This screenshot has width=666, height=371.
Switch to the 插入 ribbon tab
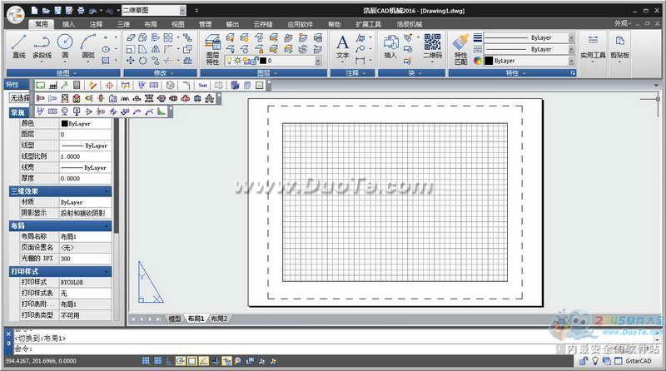point(68,24)
